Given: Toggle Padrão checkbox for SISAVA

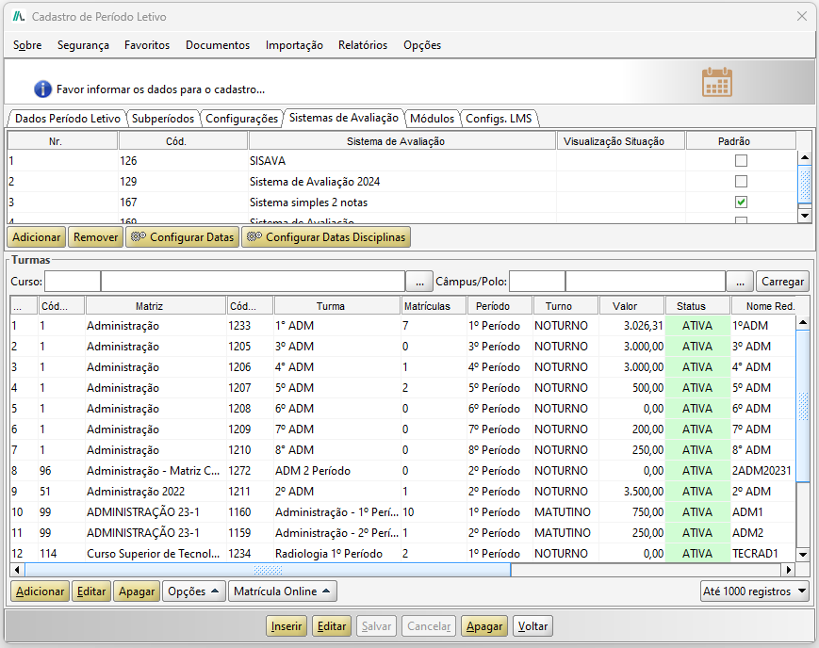Looking at the screenshot, I should (741, 161).
